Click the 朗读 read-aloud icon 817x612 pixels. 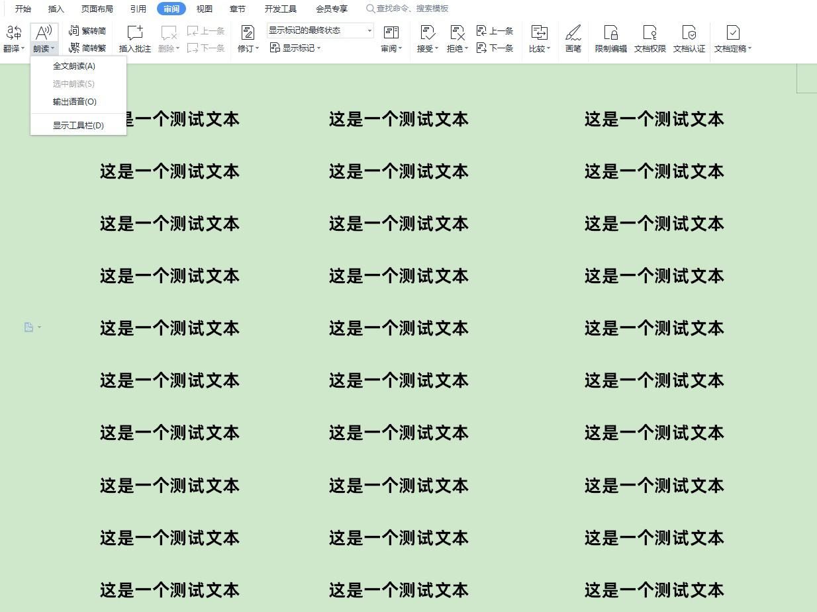pos(44,32)
